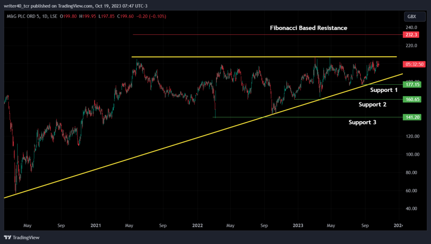Click the M&G PLC ORD 5 symbol title
This screenshot has width=431, height=244.
[x=23, y=16]
